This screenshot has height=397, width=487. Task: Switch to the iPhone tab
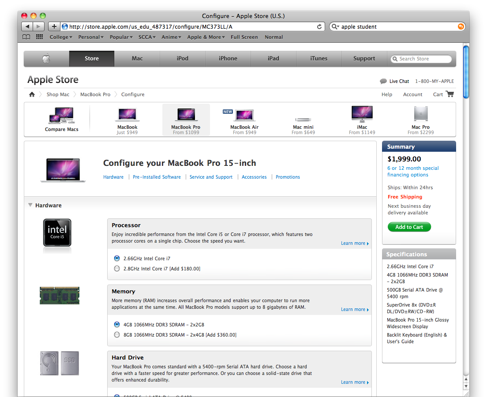click(x=228, y=58)
